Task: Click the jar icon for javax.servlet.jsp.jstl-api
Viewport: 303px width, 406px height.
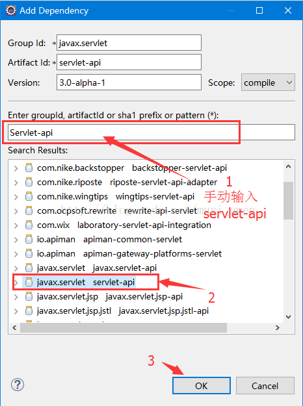Action: coord(29,311)
